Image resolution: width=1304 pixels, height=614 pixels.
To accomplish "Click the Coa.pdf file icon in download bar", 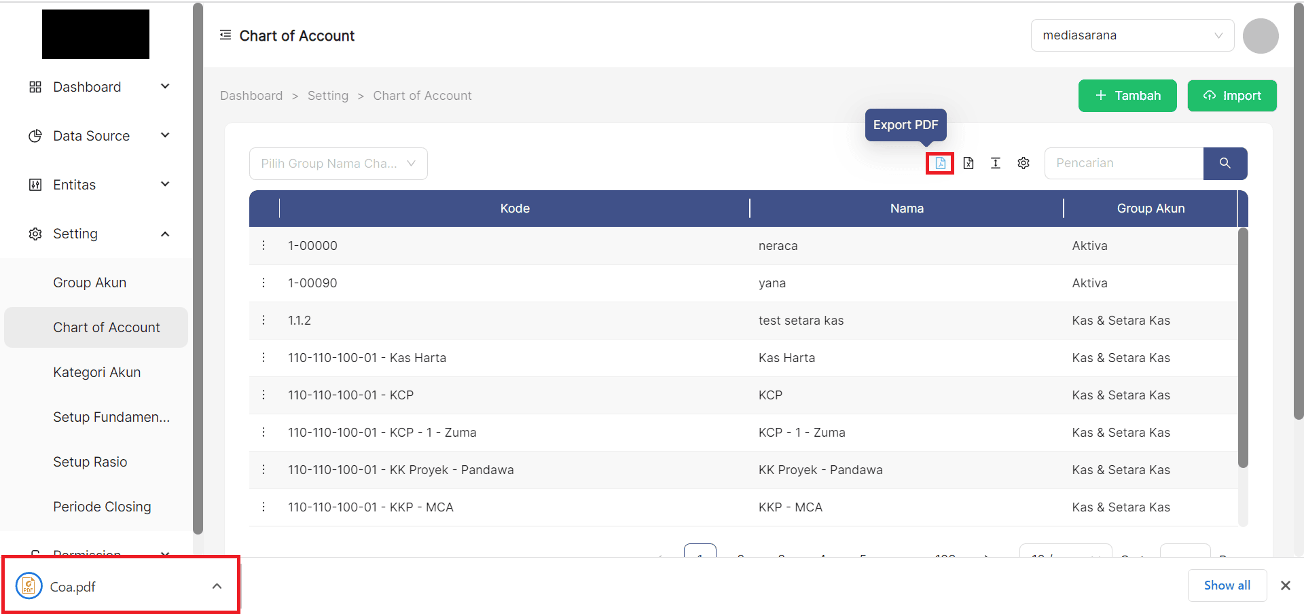I will [x=29, y=585].
